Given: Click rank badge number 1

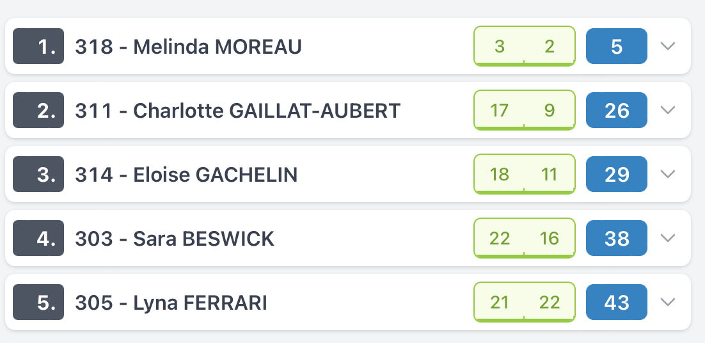Looking at the screenshot, I should [38, 46].
